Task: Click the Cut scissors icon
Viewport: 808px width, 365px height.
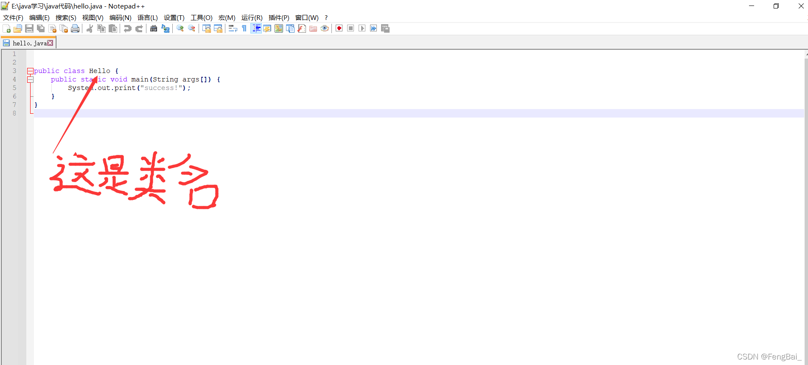Action: 90,28
